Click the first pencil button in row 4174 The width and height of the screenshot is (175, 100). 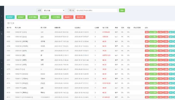click(160, 92)
